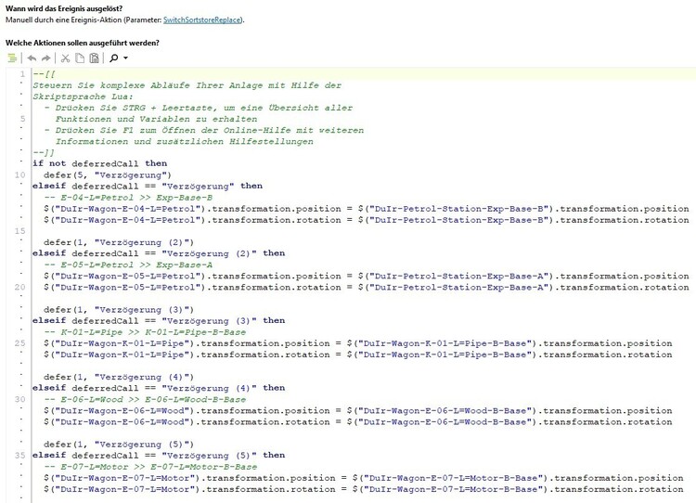Click the 'Wann wird das Ereignis ausgelöst?' heading

64,8
